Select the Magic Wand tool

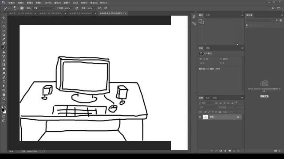coord(4,30)
